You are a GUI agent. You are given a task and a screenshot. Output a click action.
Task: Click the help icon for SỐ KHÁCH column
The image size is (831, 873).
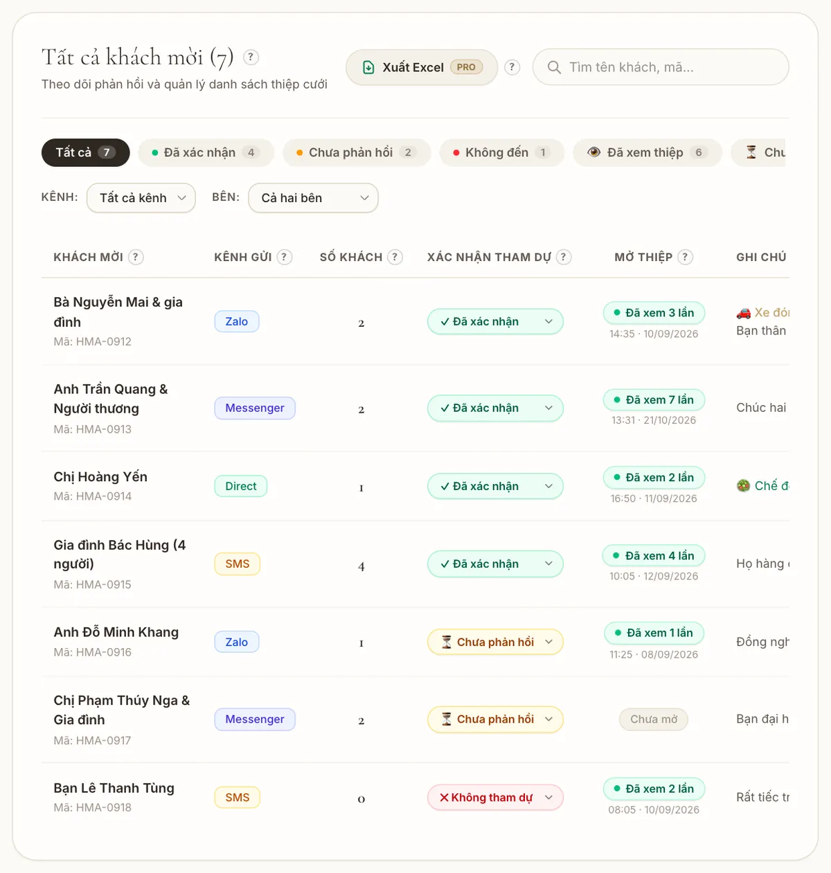click(x=395, y=257)
